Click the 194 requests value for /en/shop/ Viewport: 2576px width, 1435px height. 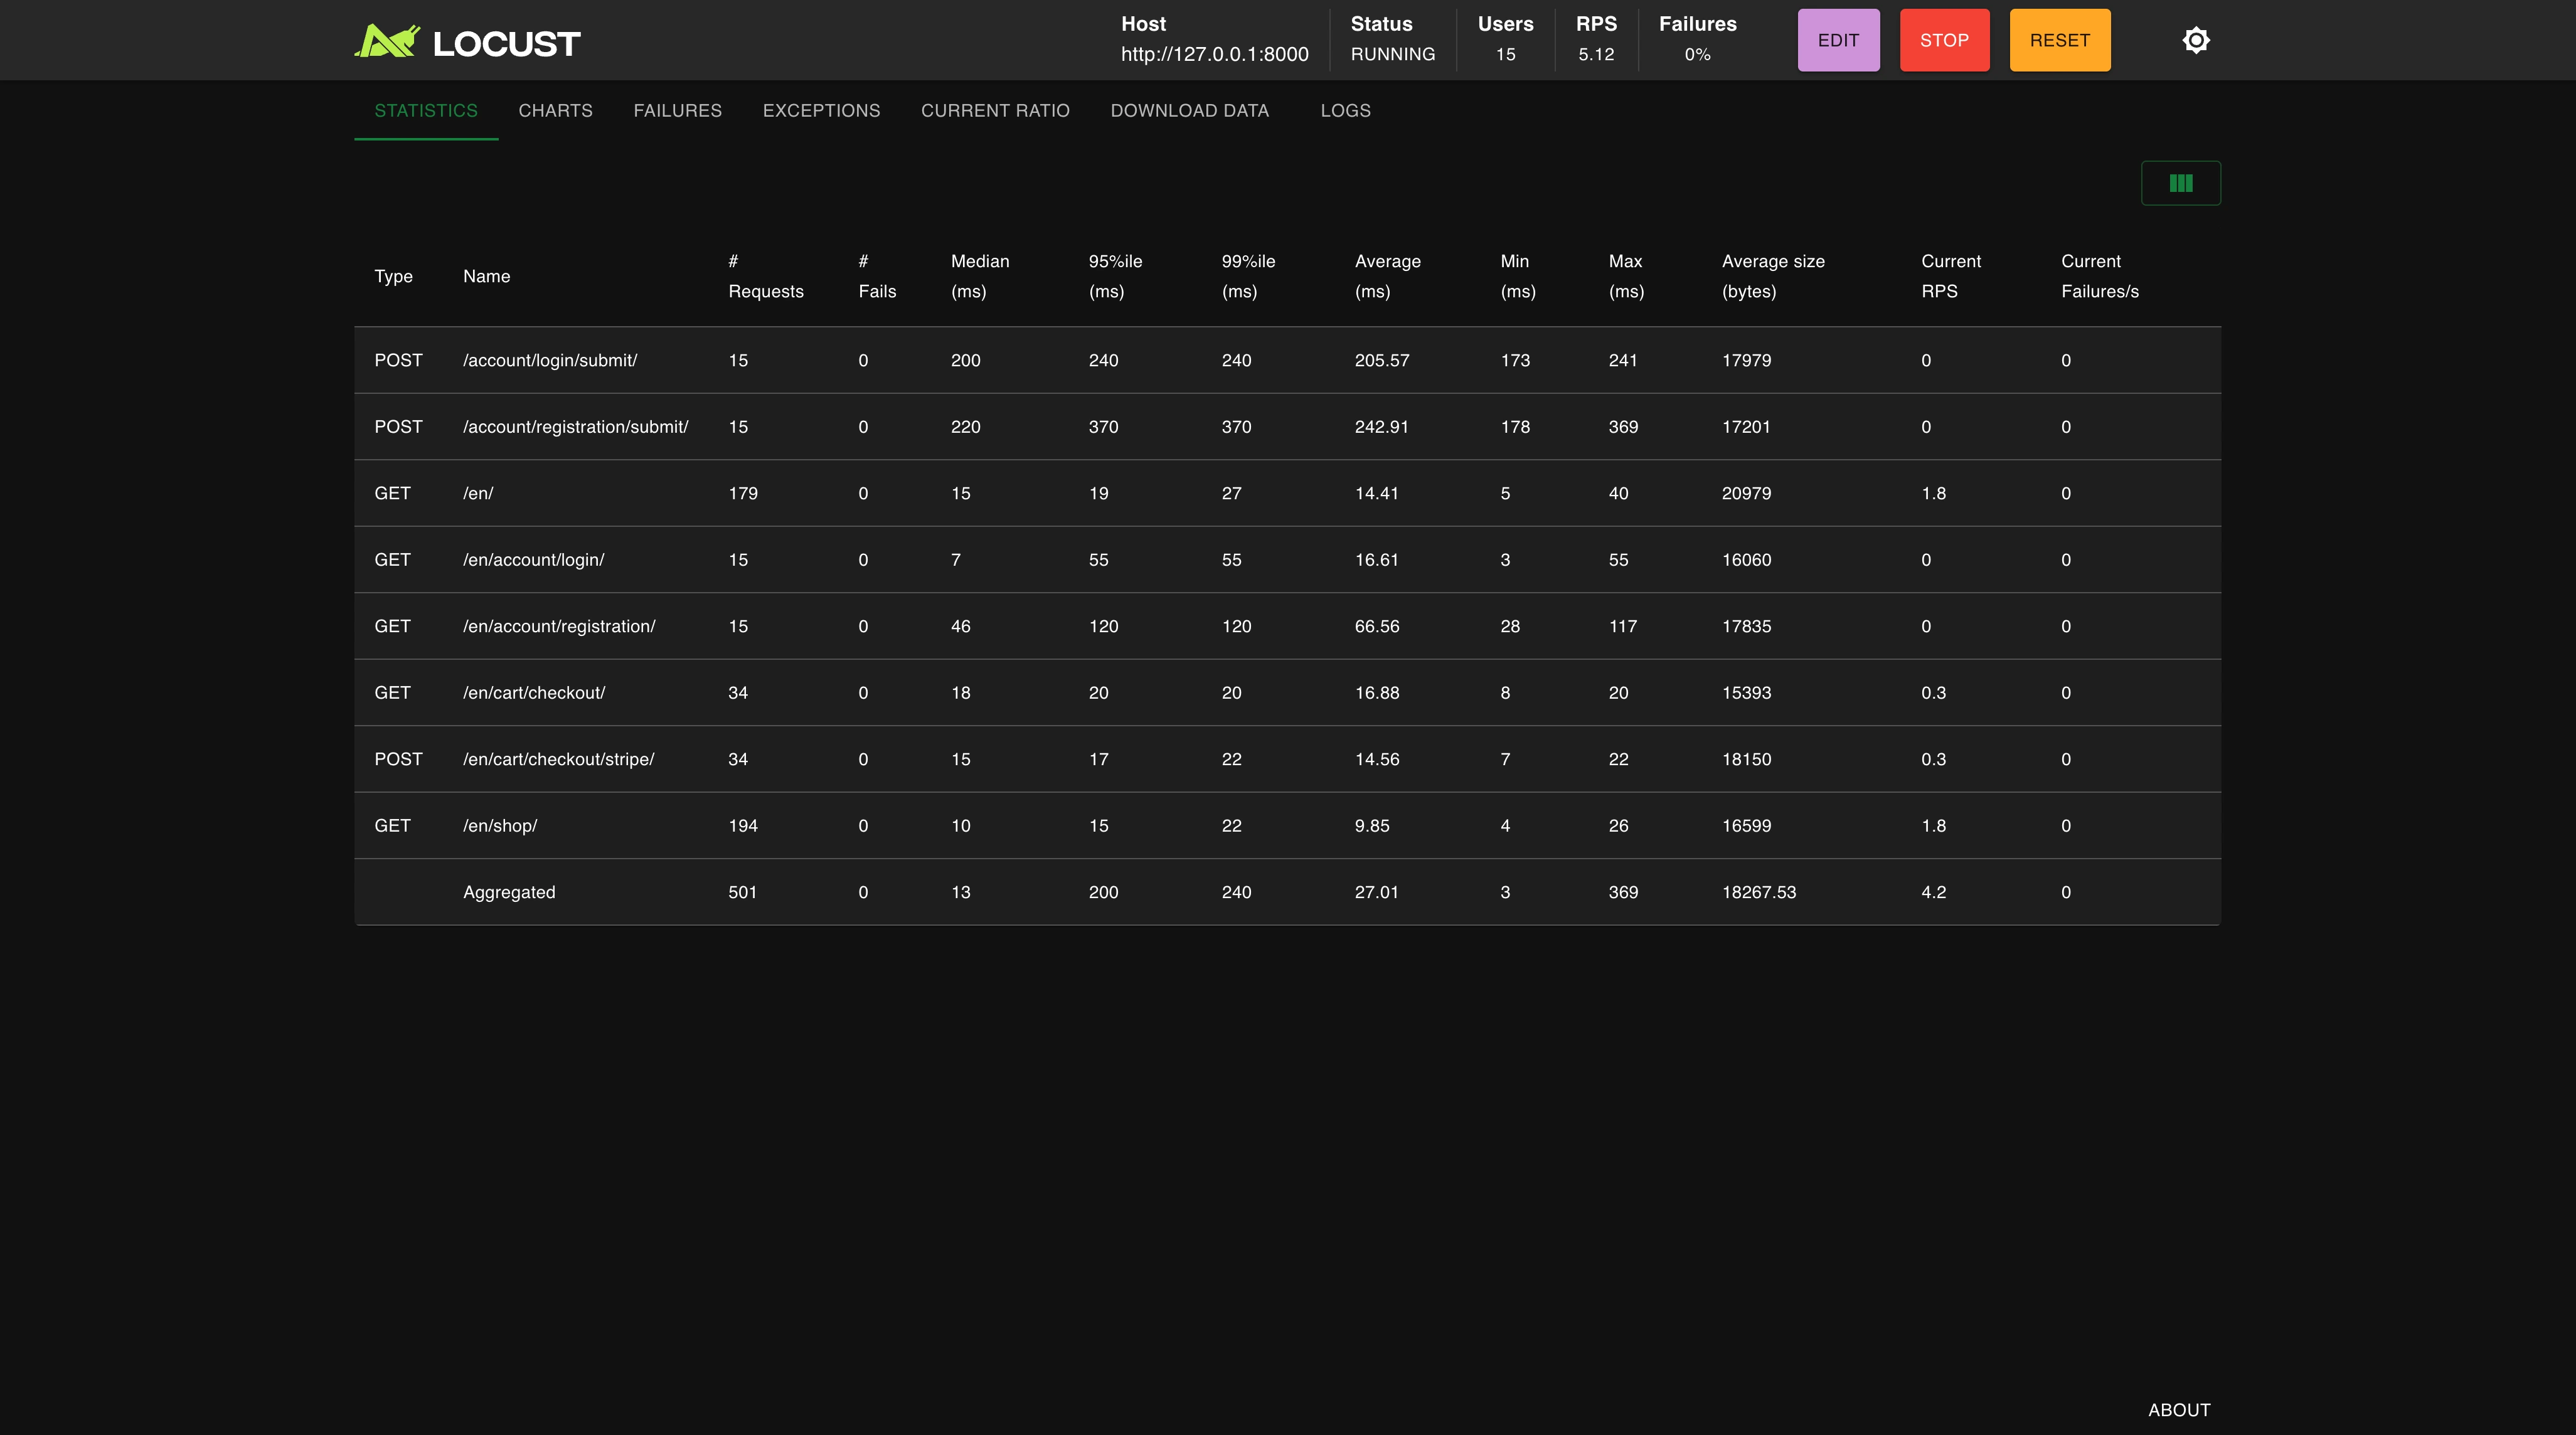(742, 825)
